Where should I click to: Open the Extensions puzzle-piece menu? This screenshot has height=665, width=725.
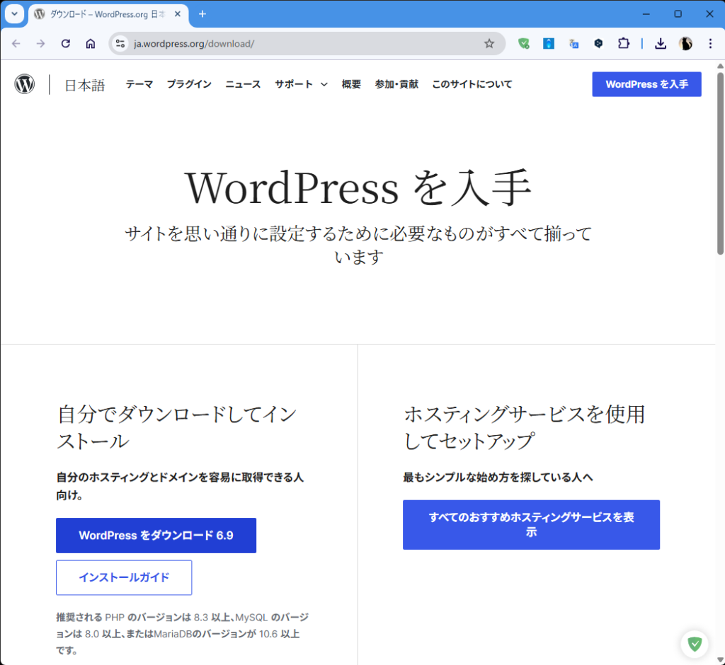coord(623,44)
